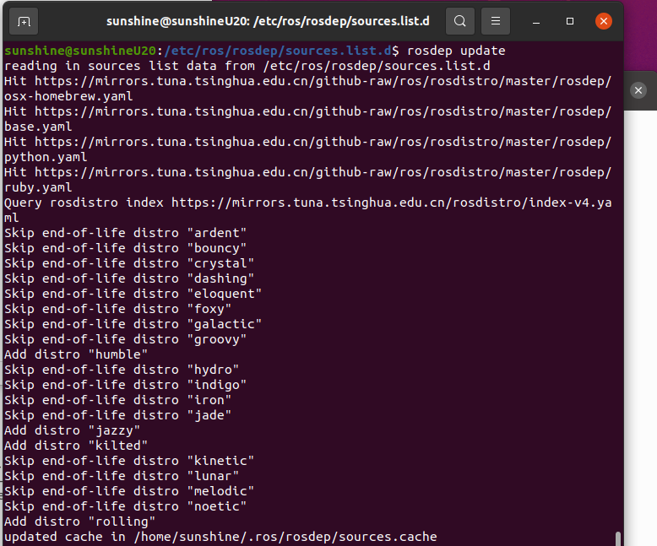Click the Add distro "kilted" line

pos(76,446)
